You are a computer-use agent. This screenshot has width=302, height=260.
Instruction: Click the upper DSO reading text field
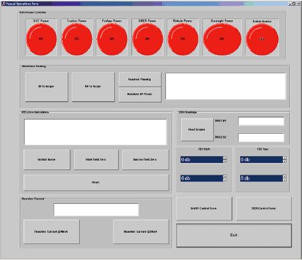261,121
